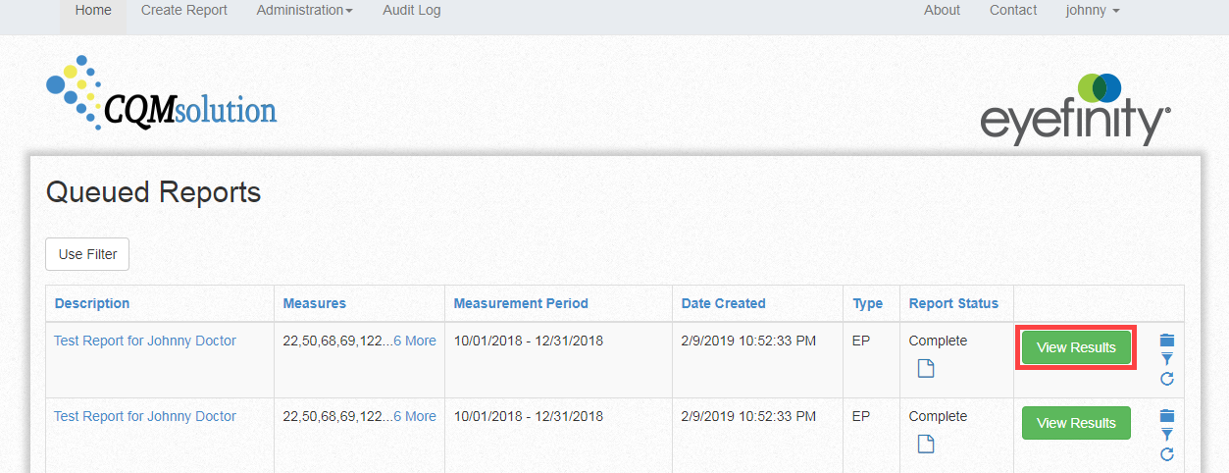Image resolution: width=1229 pixels, height=473 pixels.
Task: Click the filter funnel icon in the first row
Action: (1166, 359)
